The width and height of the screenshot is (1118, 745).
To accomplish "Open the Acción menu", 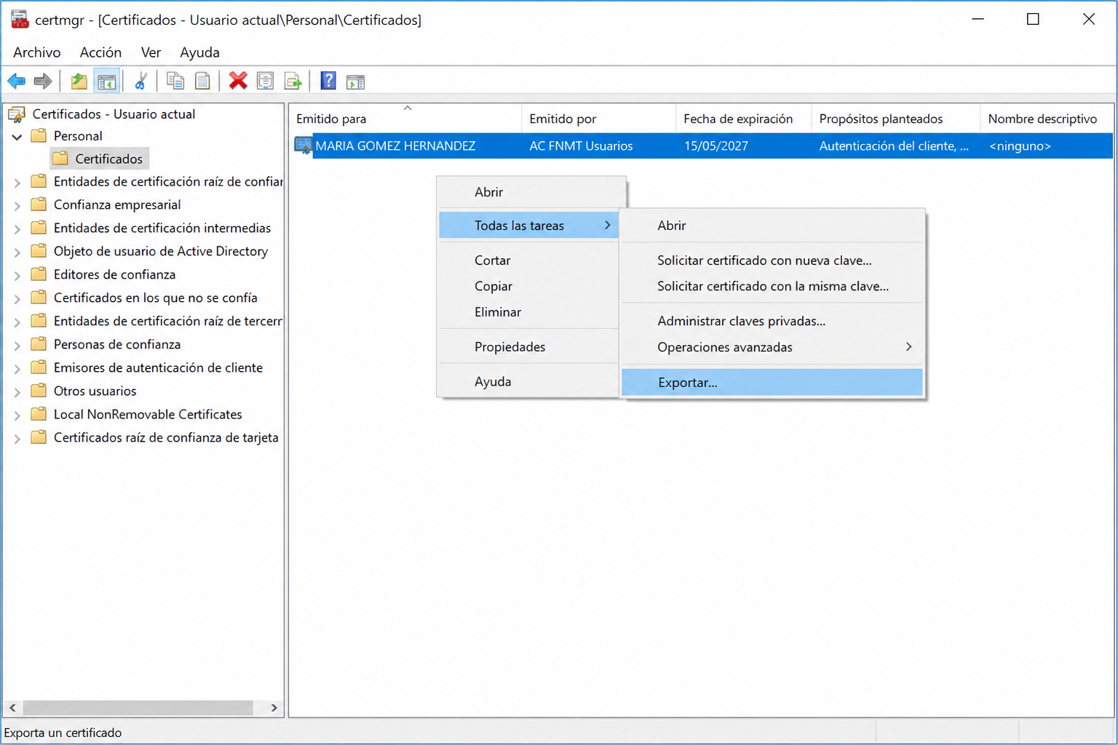I will (x=100, y=52).
